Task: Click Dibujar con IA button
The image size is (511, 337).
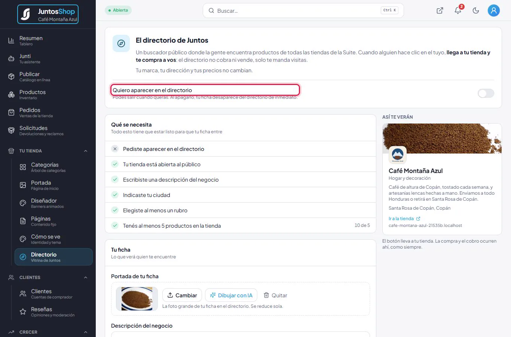Action: pos(231,295)
